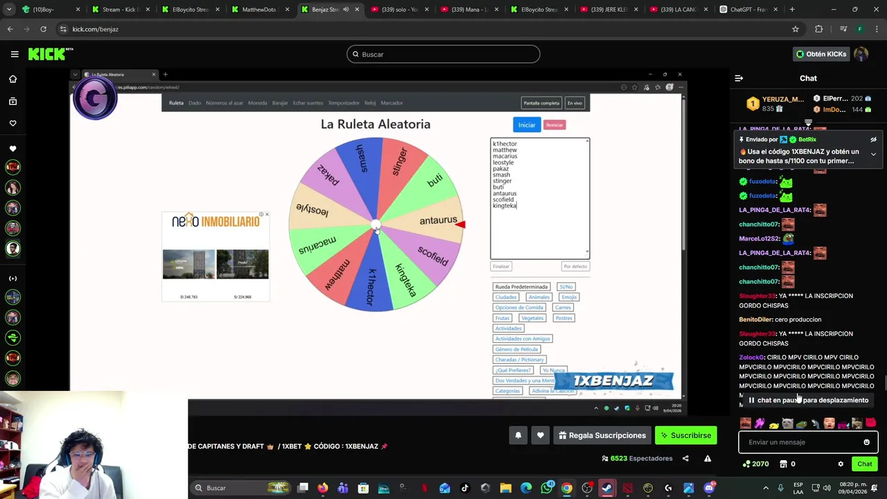Click the Suscribirse button
This screenshot has height=499, width=887.
pyautogui.click(x=686, y=435)
